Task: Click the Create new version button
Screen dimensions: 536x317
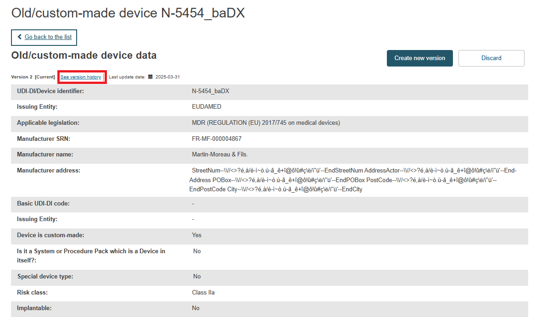Action: click(x=420, y=58)
